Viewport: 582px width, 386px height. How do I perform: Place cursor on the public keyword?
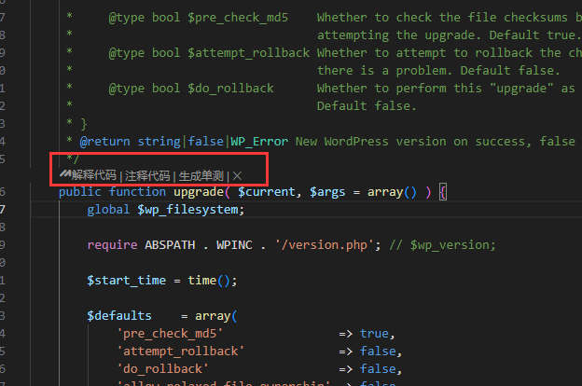pos(80,192)
